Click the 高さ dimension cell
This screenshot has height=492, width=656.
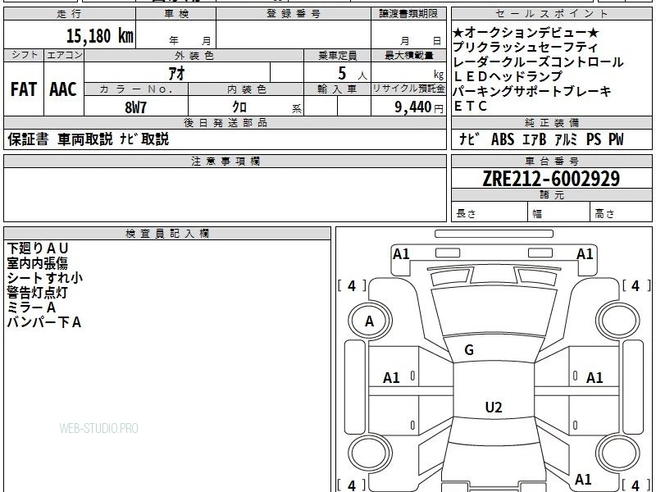(x=621, y=213)
